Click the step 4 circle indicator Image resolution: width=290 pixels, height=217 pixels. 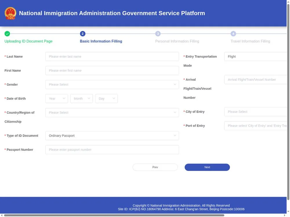point(233,34)
